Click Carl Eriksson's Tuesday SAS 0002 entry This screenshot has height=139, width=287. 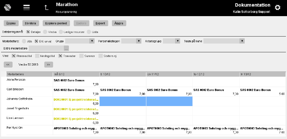[x=123, y=92]
